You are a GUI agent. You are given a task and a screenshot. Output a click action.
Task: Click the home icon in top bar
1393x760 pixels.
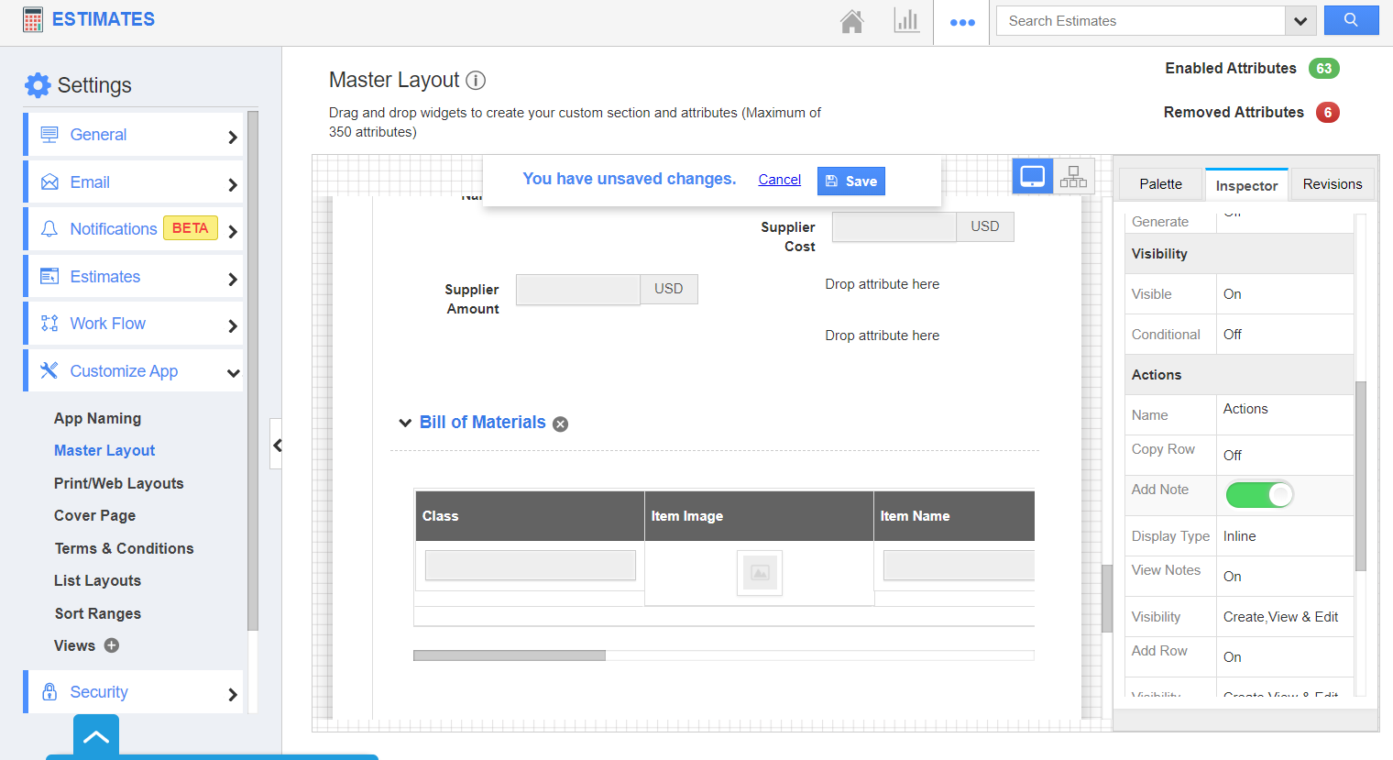[x=851, y=21]
